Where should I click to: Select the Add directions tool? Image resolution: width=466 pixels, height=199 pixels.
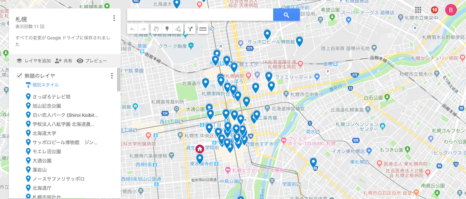click(x=190, y=29)
